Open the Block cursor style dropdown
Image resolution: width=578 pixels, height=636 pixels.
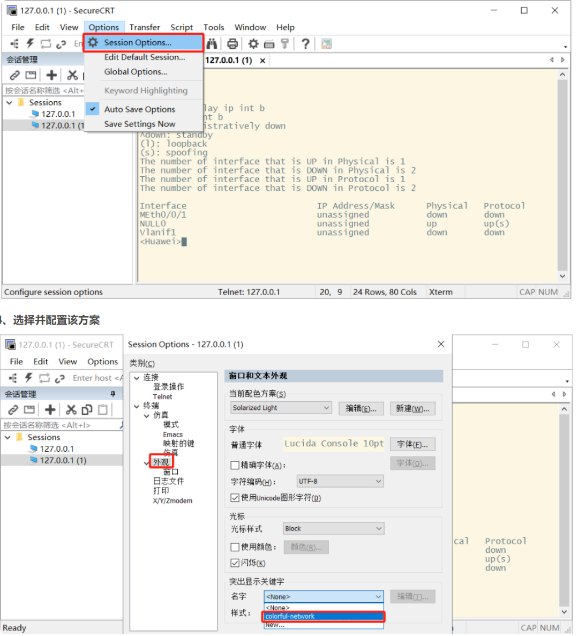[333, 528]
